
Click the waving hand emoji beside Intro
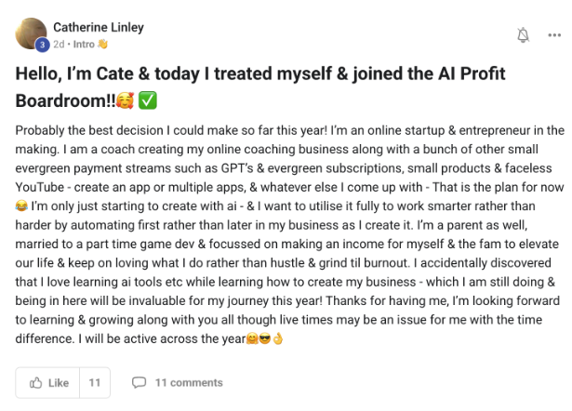tap(103, 43)
